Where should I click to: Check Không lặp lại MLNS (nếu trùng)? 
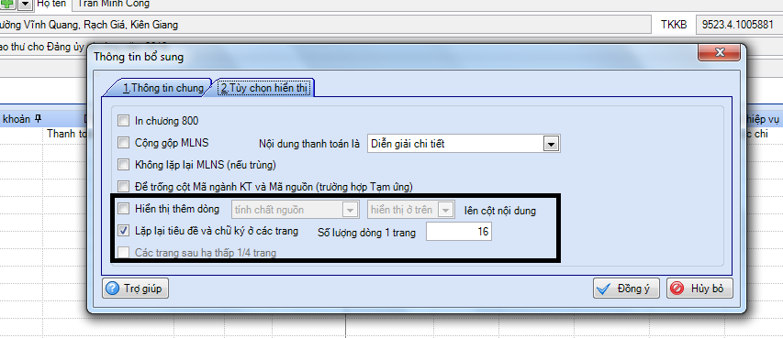point(123,164)
